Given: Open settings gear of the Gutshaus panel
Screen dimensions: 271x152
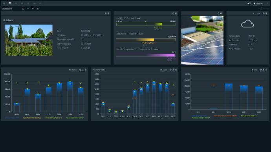Looking at the screenshot, I should (106, 13).
